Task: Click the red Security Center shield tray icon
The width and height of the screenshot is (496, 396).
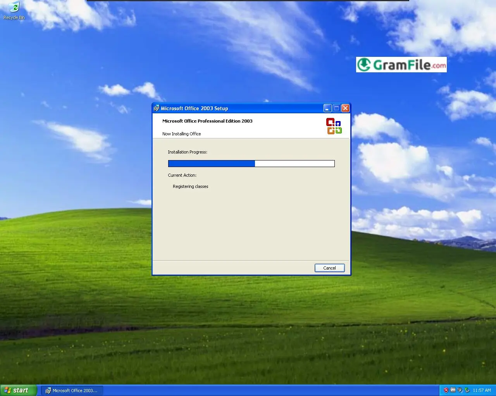Action: click(x=446, y=390)
